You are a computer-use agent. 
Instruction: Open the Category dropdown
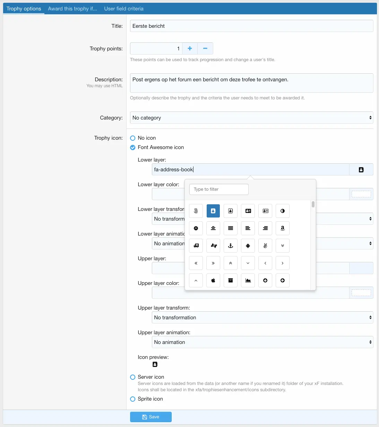(251, 118)
